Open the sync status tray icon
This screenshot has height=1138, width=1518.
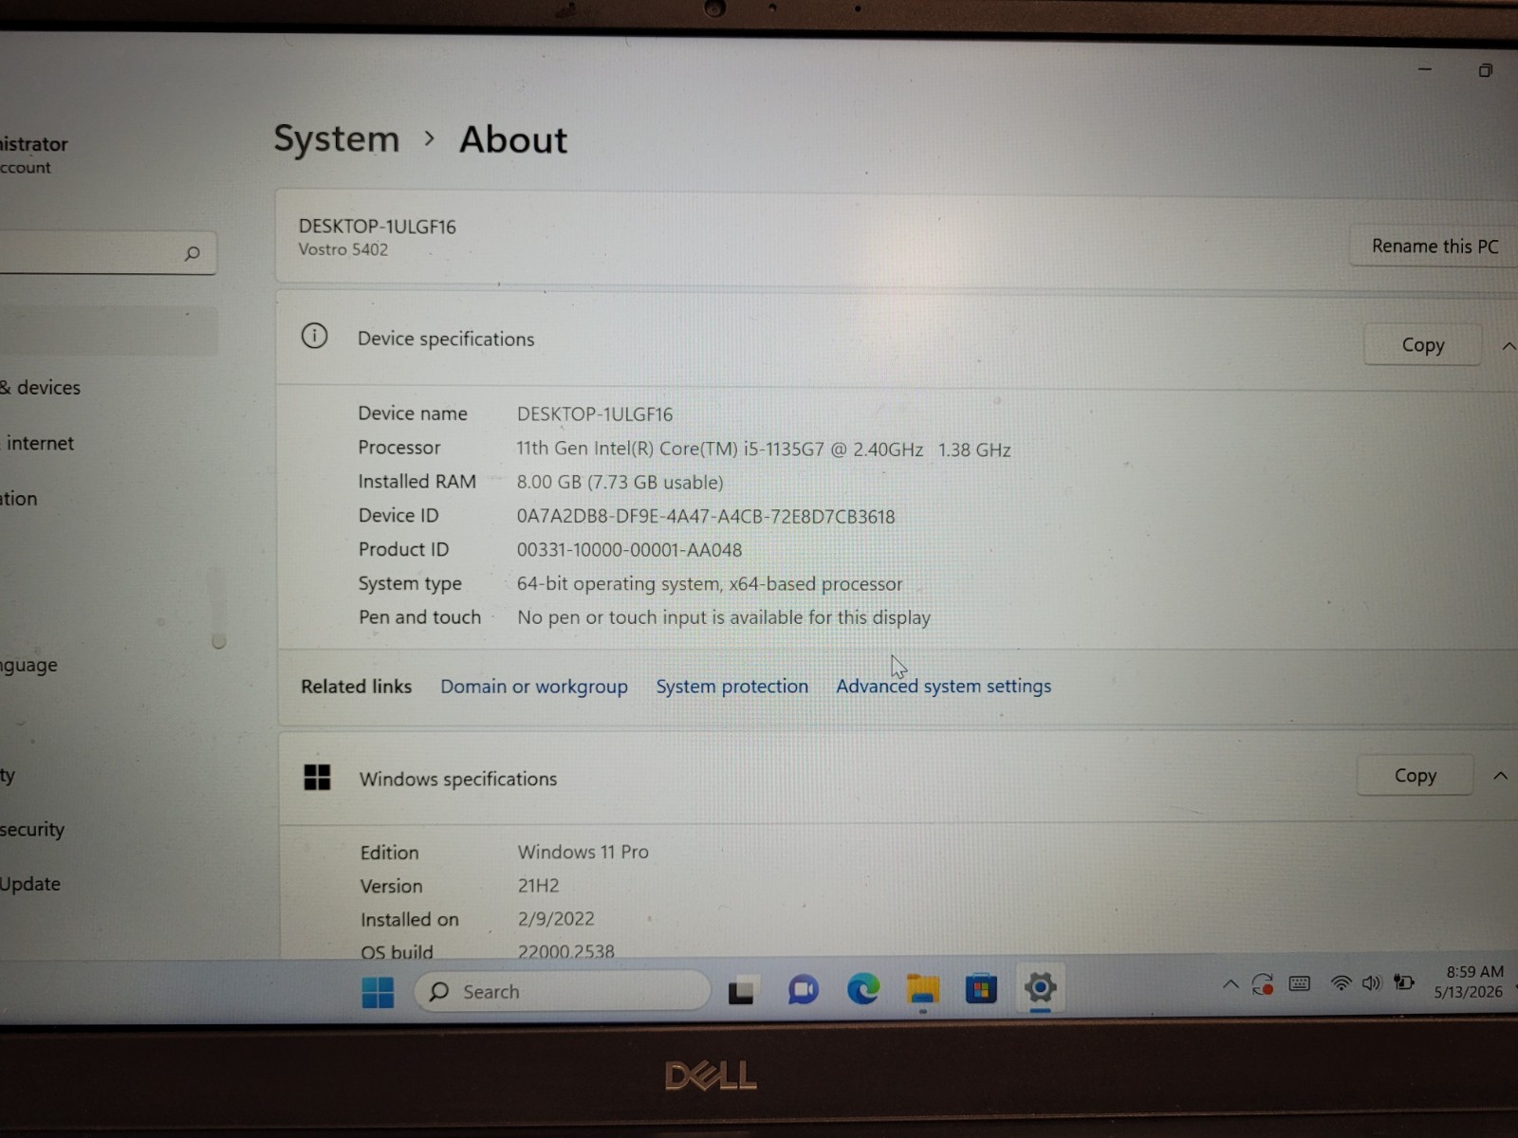click(1262, 984)
